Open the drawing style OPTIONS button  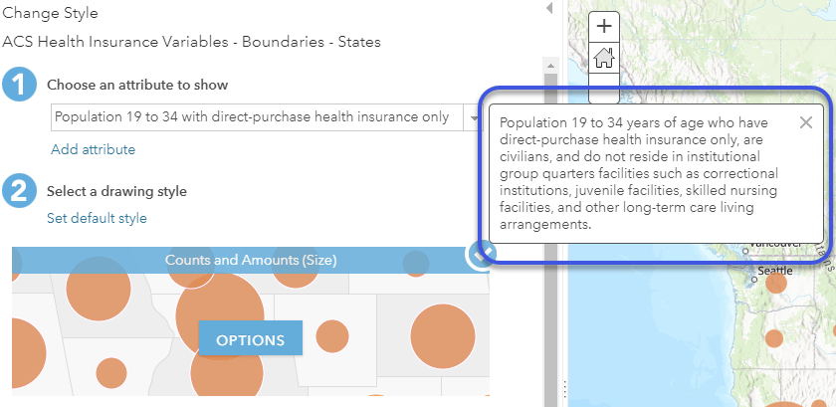pos(250,339)
